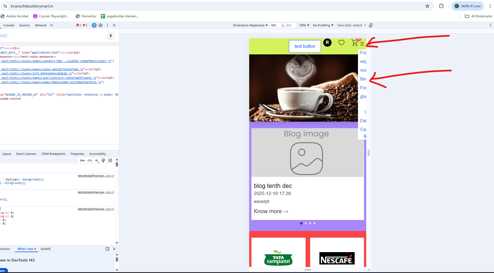Close the What's new tab
The image size is (494, 273).
coord(35,249)
